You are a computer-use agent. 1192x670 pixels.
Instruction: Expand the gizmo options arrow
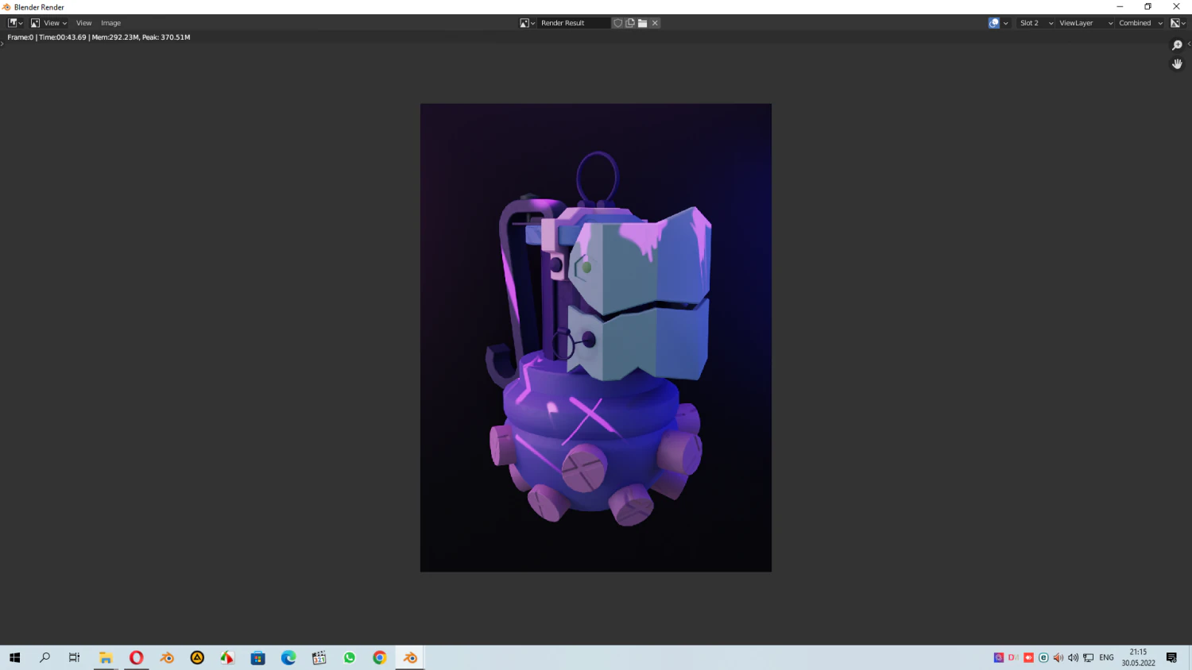pyautogui.click(x=1006, y=23)
